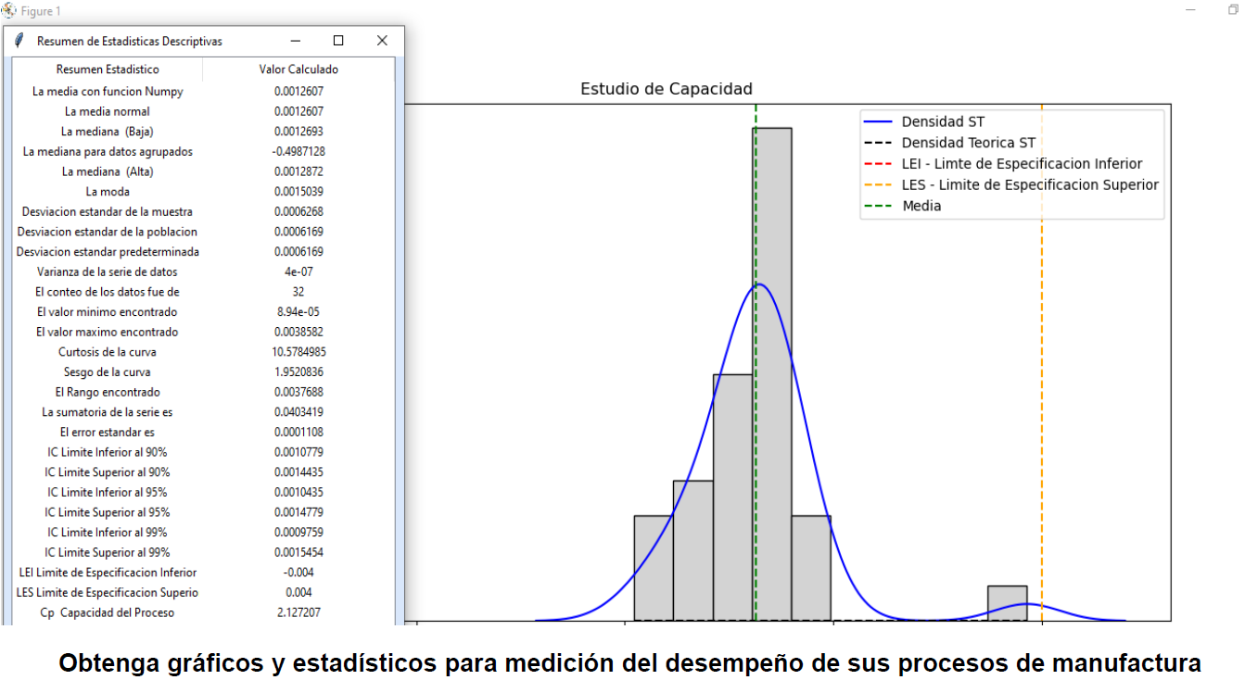Viewport: 1245px width, 680px height.
Task: Click the Media entry in the legend
Action: click(921, 206)
